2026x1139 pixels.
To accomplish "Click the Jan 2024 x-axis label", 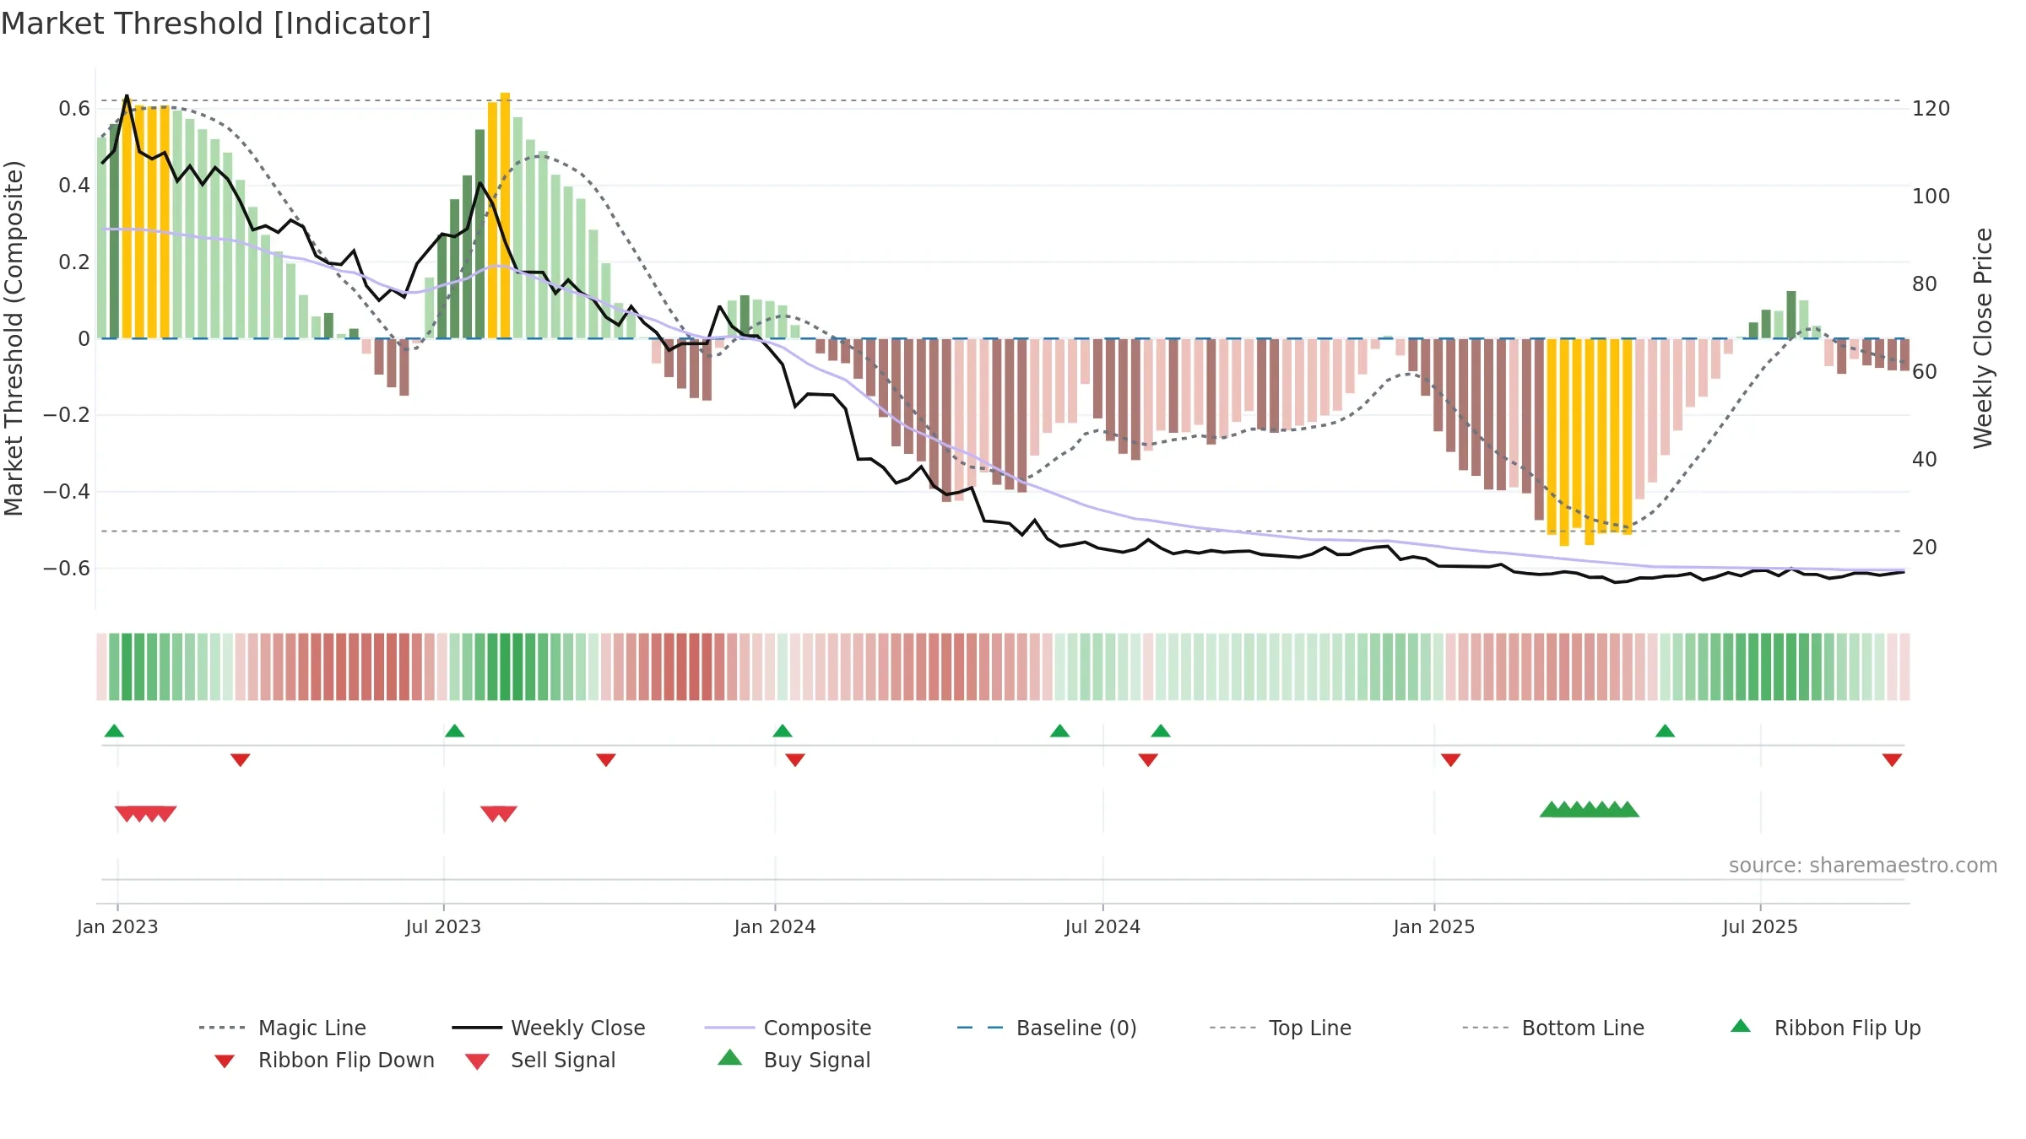I will [775, 926].
